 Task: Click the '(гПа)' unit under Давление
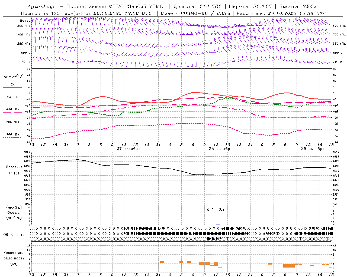tap(14, 173)
